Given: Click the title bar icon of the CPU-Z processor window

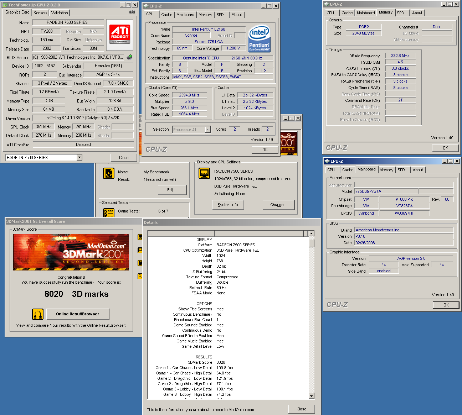Looking at the screenshot, I should [146, 6].
